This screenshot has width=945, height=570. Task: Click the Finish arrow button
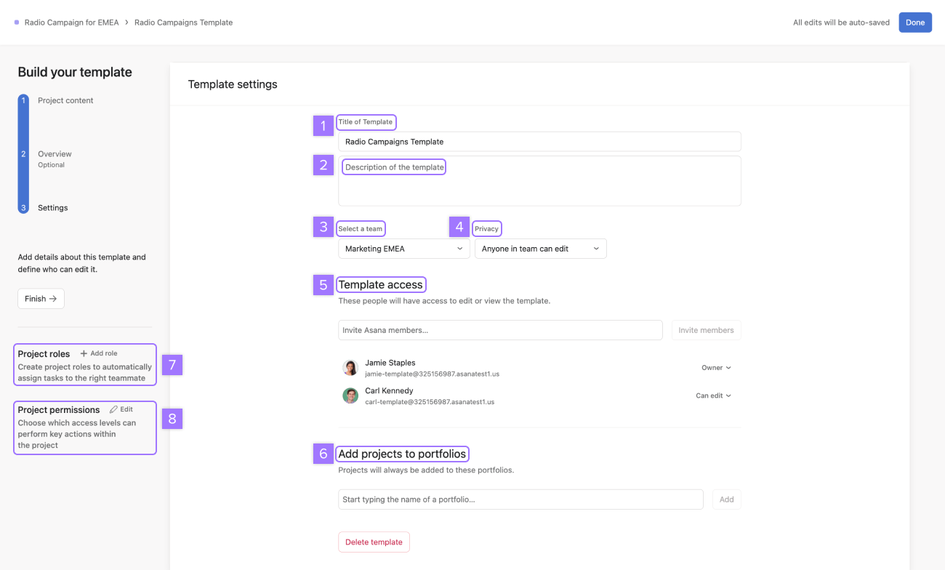point(41,298)
